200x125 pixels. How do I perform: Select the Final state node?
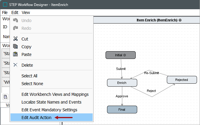(x=122, y=109)
